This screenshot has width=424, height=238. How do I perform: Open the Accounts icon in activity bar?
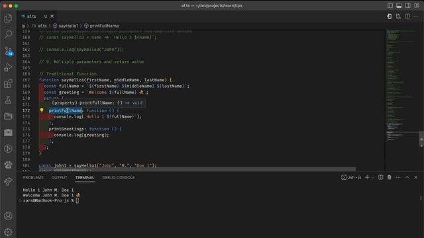[8, 216]
